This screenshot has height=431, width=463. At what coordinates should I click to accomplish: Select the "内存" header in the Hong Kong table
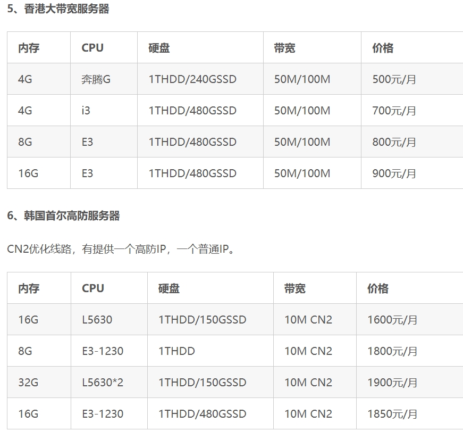(29, 48)
